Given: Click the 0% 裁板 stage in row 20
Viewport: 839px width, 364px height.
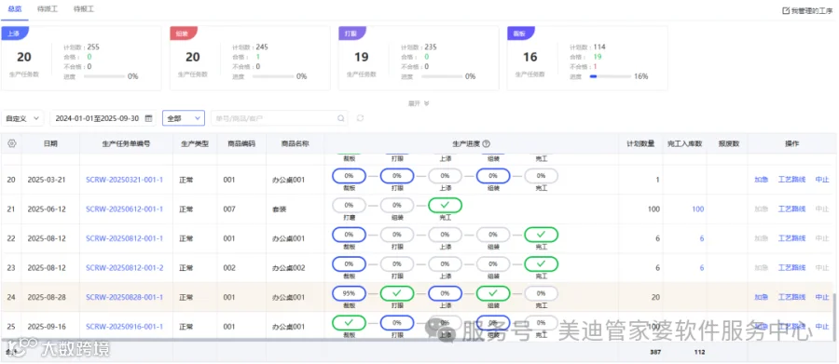Looking at the screenshot, I should (x=349, y=176).
